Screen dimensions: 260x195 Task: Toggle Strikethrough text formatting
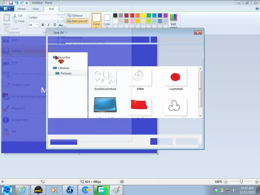60,25
